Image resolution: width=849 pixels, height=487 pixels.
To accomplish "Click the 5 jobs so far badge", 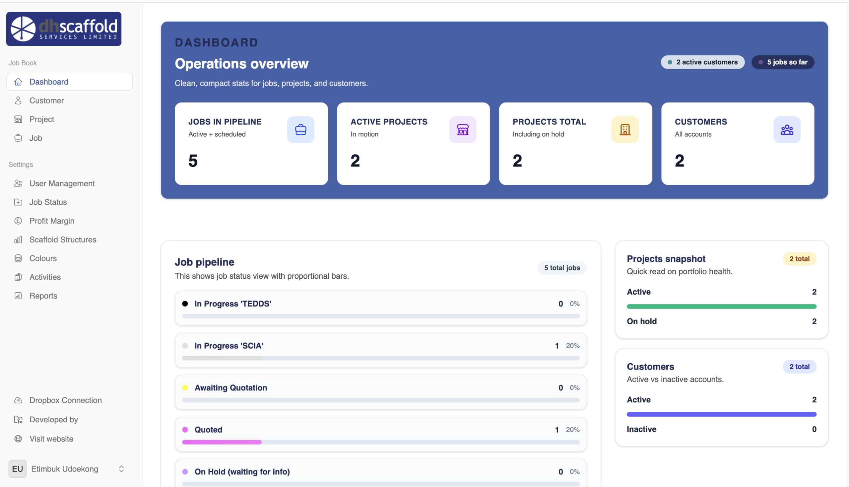I will 783,62.
